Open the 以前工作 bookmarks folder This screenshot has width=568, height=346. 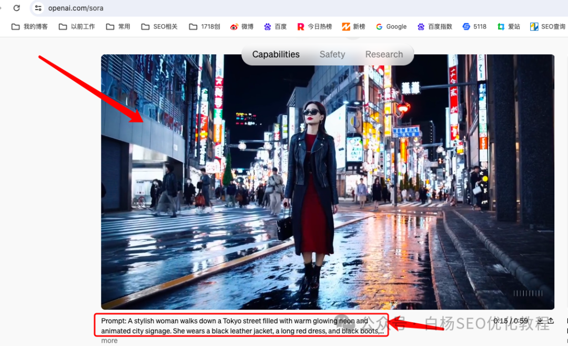77,26
